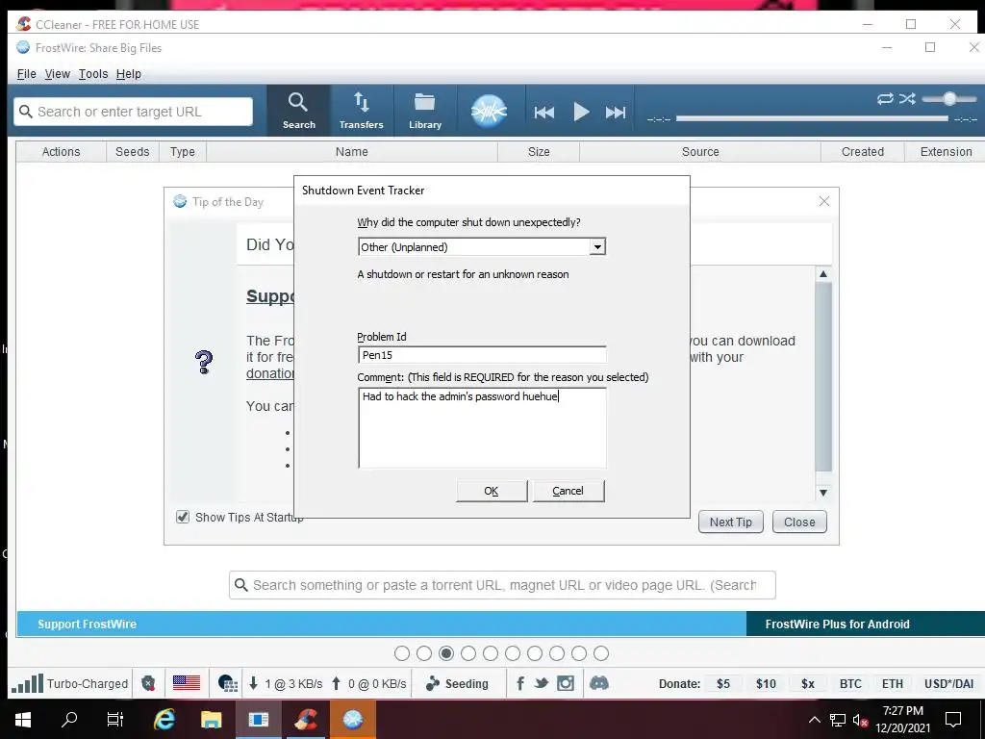Donate $5 to FrostWire

click(x=723, y=684)
